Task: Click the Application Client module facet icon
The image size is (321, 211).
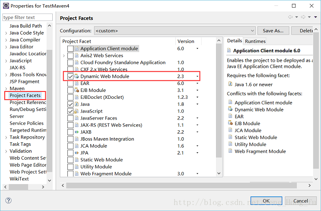Action: click(x=76, y=48)
